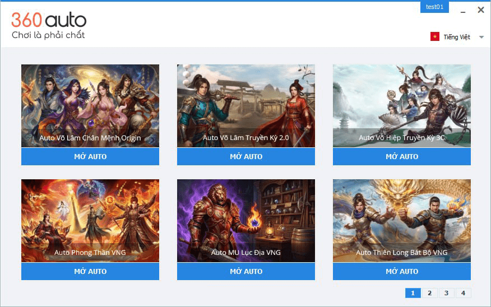Click MỞ AUTO below Phong Thần VNG
The height and width of the screenshot is (307, 491).
click(90, 271)
